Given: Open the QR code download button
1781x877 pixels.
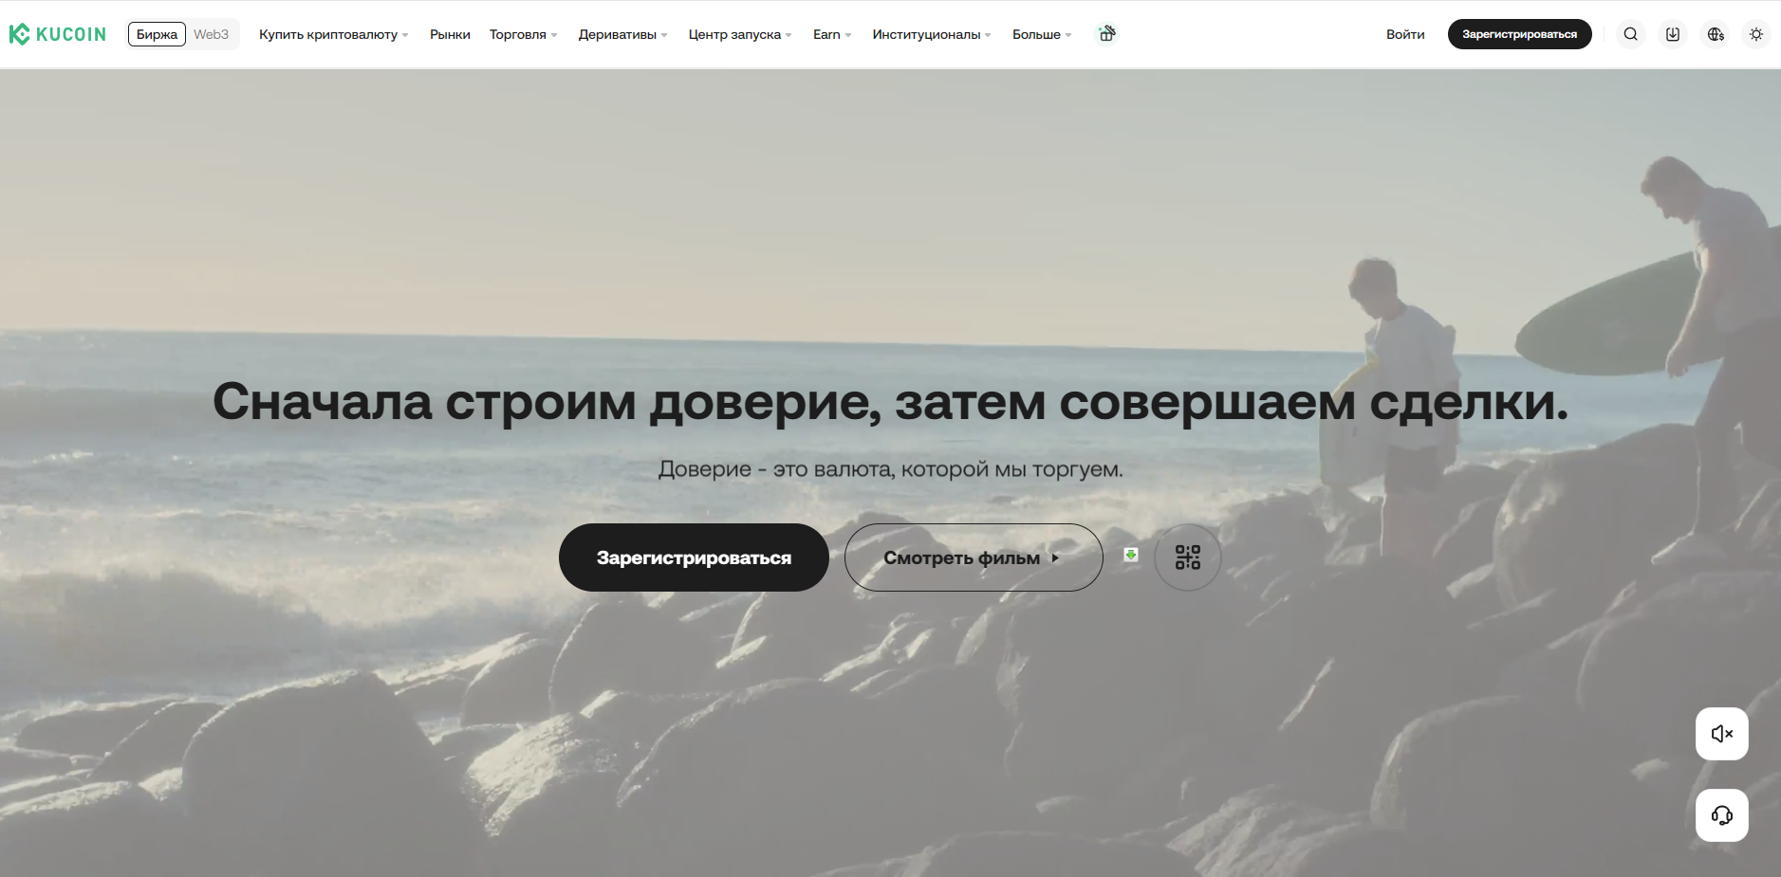Looking at the screenshot, I should pos(1187,557).
